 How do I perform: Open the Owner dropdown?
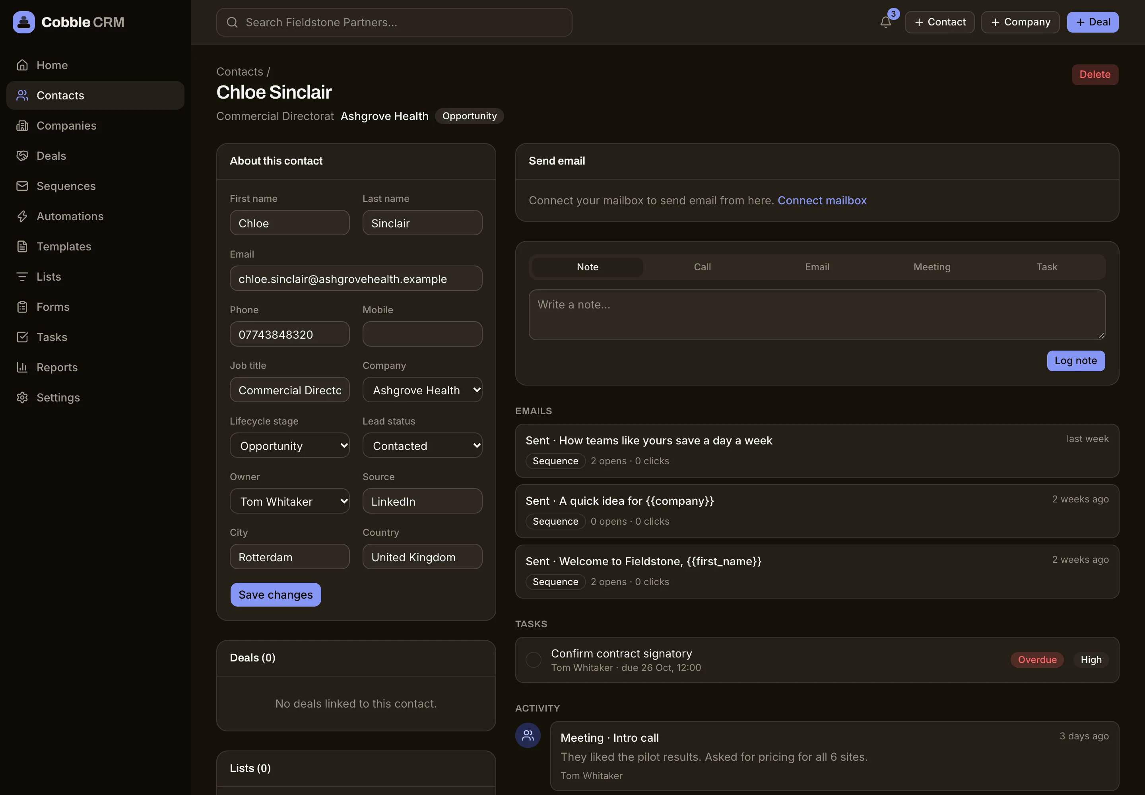pyautogui.click(x=289, y=501)
